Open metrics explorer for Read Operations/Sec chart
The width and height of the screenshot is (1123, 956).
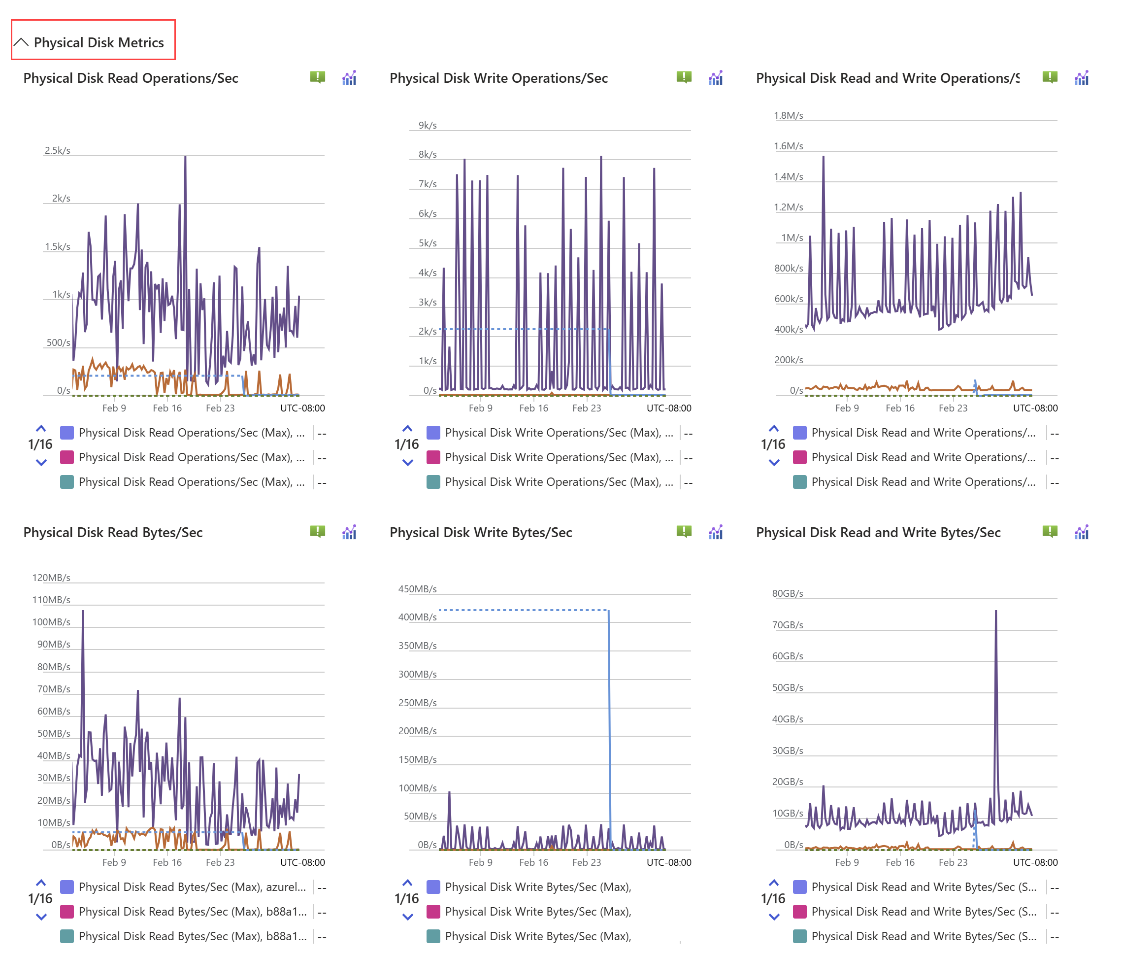[x=349, y=78]
